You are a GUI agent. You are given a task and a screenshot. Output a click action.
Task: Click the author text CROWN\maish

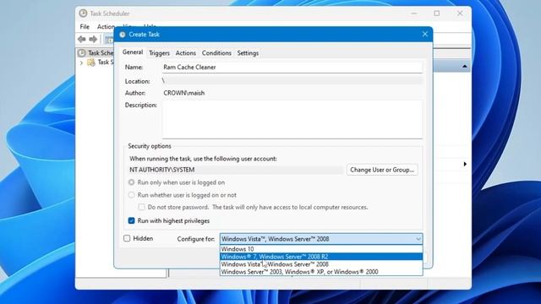pyautogui.click(x=184, y=93)
